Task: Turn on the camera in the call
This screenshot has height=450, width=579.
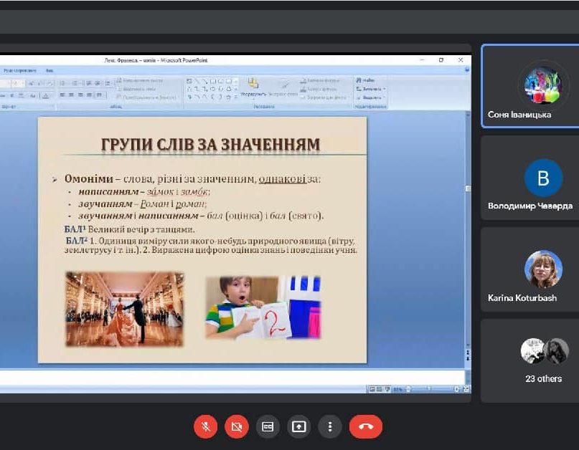Action: tap(236, 426)
